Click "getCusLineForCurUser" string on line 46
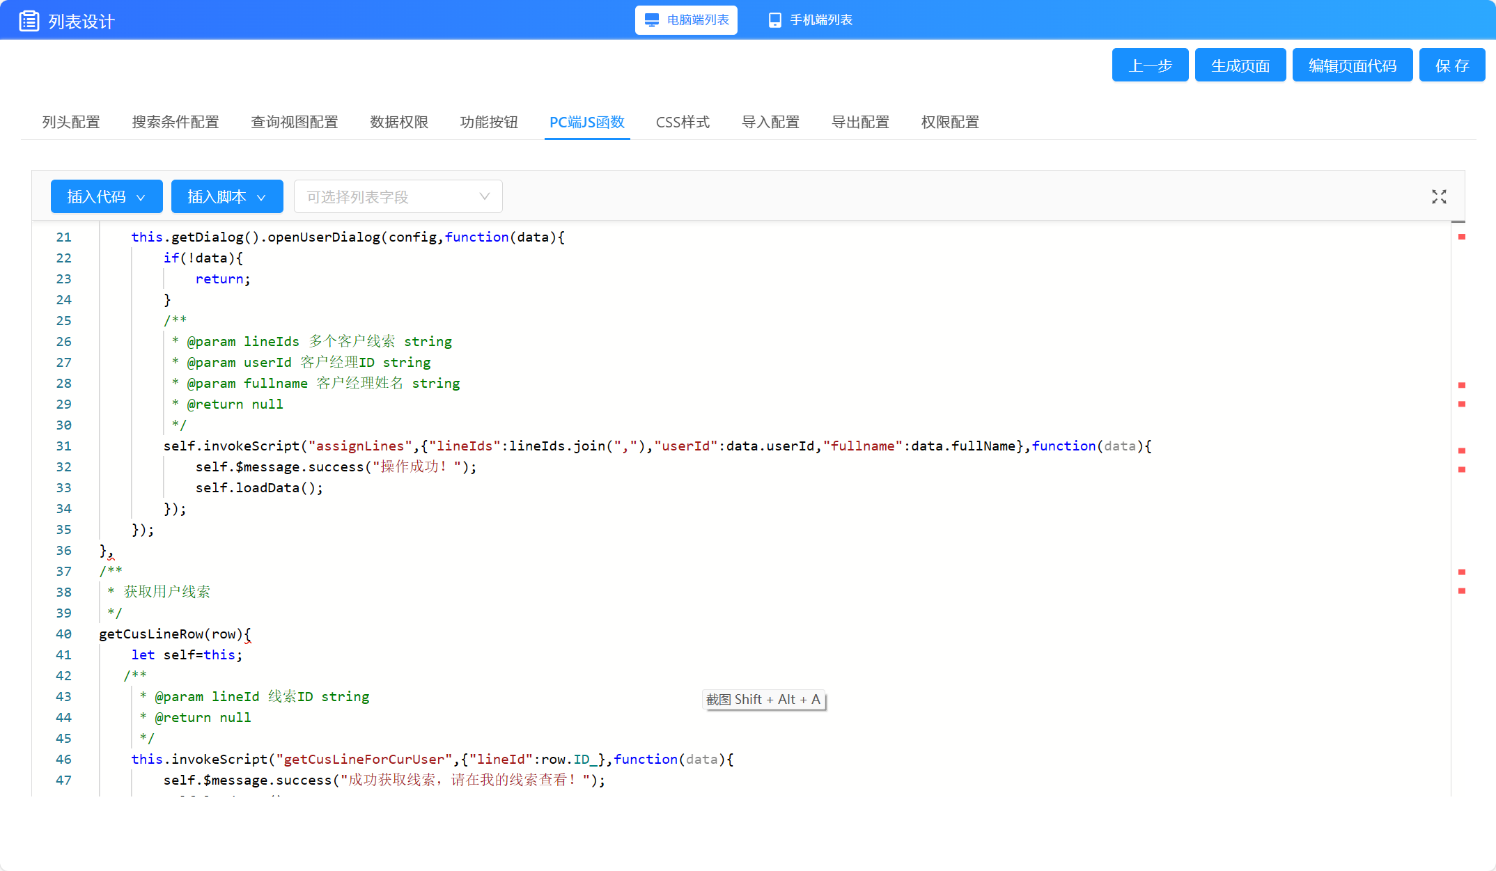1496x871 pixels. coord(364,760)
